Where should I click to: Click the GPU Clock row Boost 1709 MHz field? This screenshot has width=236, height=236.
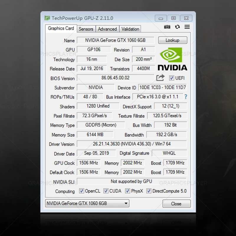(x=175, y=163)
